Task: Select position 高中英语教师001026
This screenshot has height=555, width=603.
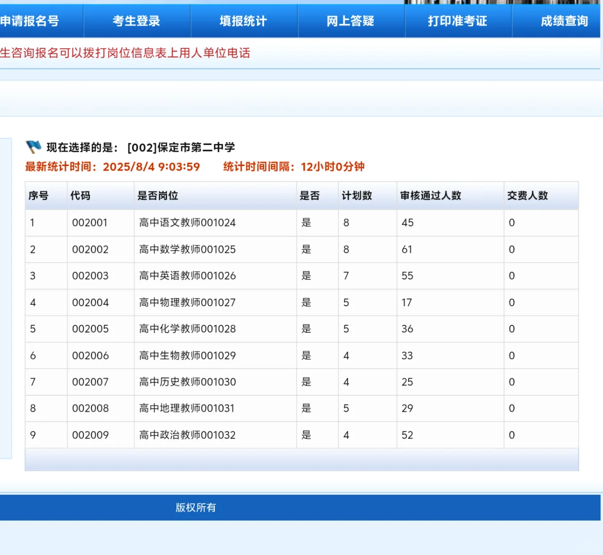Action: point(187,276)
